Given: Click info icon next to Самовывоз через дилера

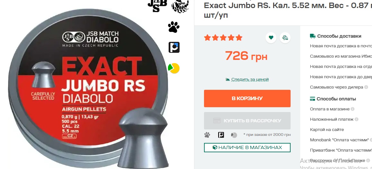Looking at the screenshot, I should (x=366, y=87).
